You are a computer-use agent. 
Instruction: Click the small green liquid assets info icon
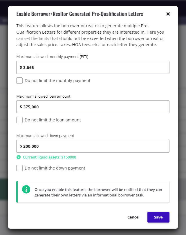[19, 157]
